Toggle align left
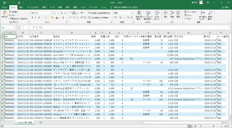This screenshot has height=128, width=232. [71, 17]
